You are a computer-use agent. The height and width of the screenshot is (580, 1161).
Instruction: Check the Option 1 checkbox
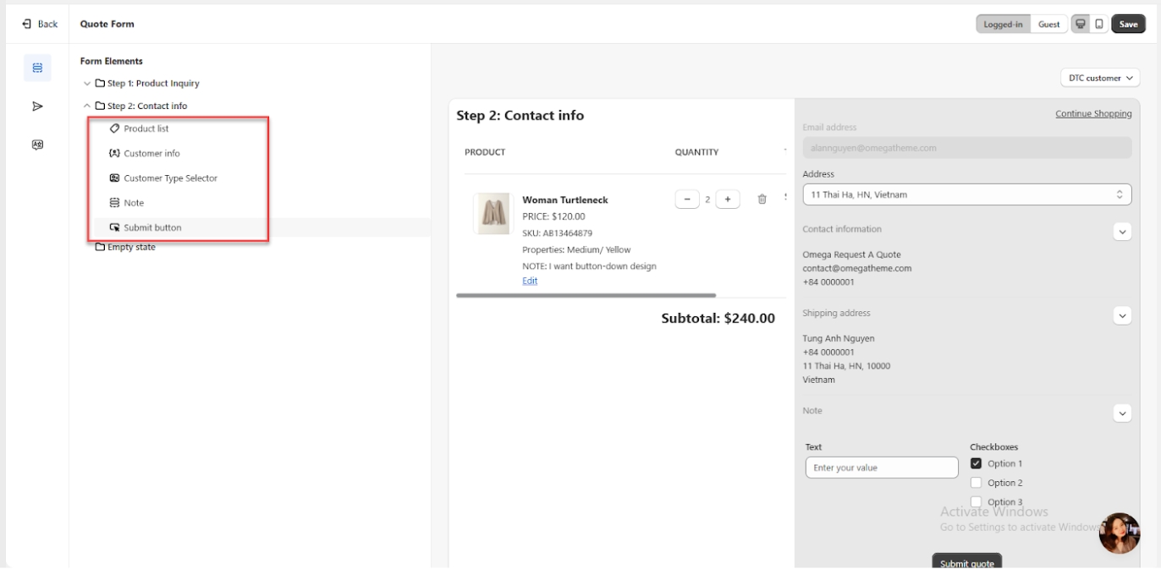976,463
